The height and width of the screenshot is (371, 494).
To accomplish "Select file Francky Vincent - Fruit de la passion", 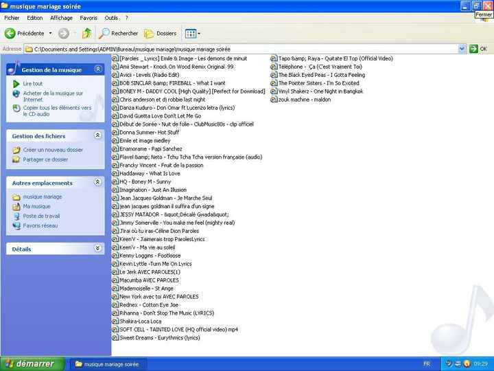I will coord(161,166).
